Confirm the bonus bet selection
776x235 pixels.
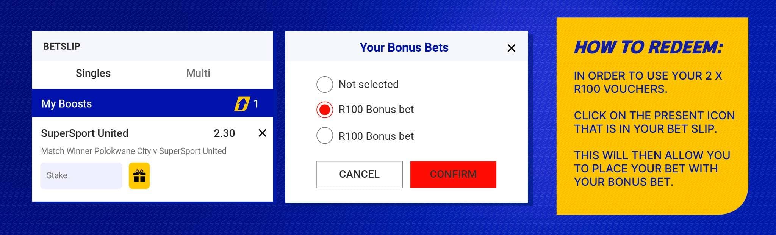(453, 174)
